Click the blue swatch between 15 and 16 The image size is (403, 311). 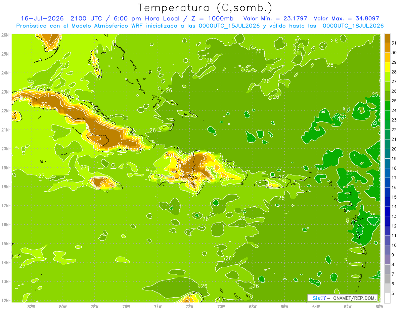click(x=388, y=192)
